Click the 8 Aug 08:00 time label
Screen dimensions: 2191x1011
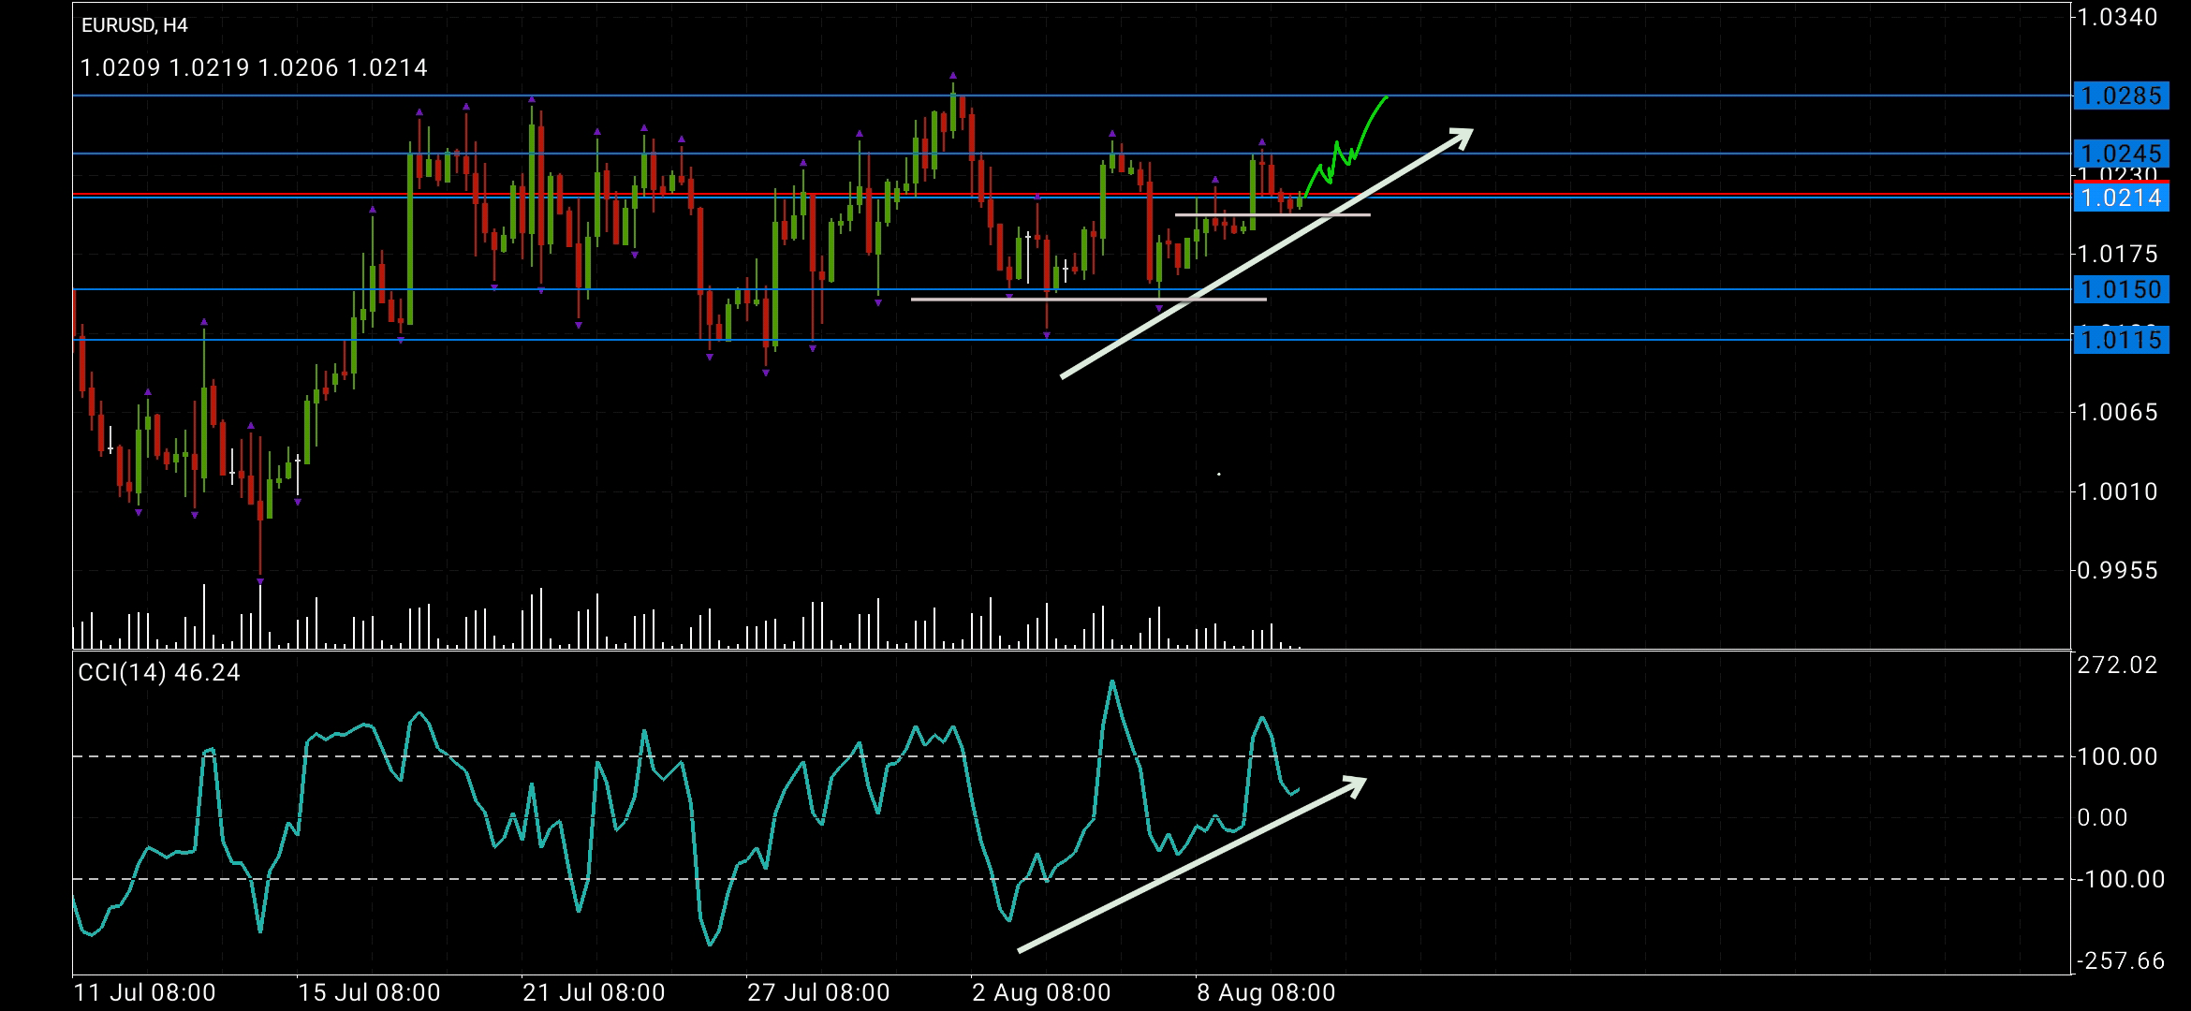1266,992
